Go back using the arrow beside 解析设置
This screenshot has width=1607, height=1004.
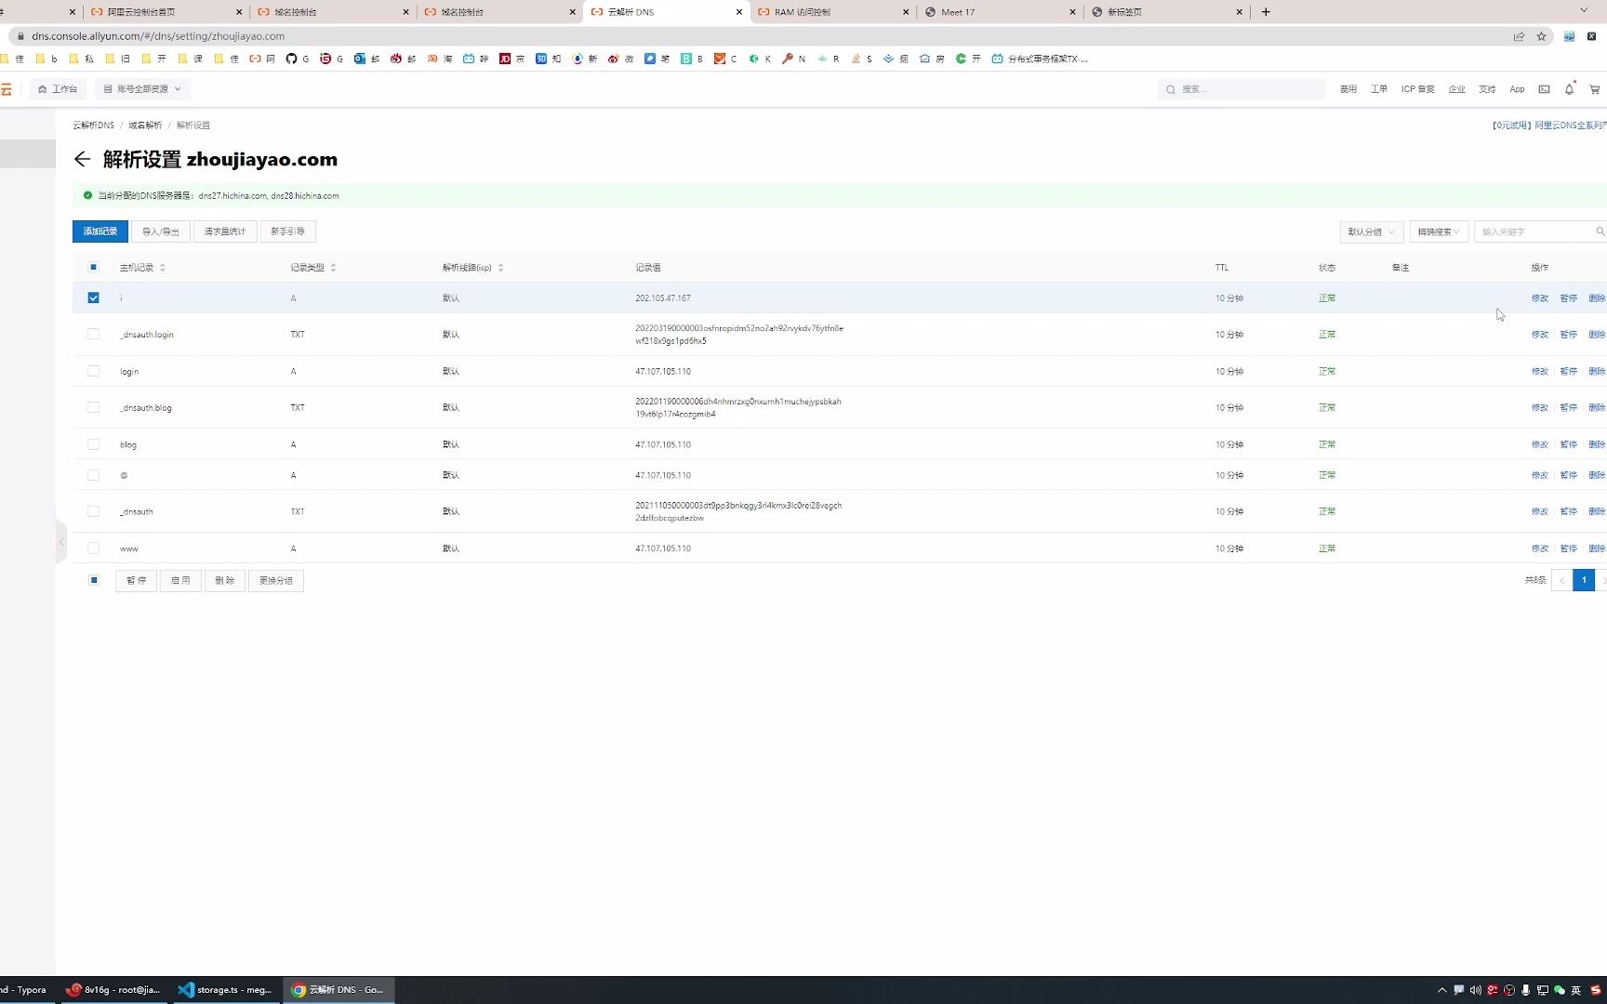(x=82, y=159)
